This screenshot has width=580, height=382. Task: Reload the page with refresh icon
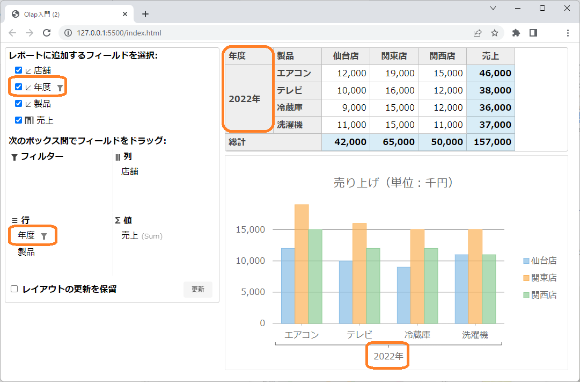pyautogui.click(x=47, y=33)
